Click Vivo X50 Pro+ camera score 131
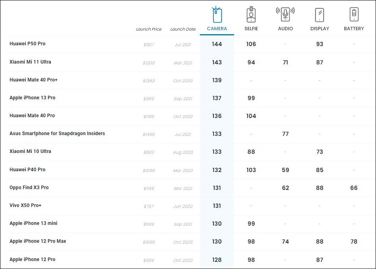The height and width of the screenshot is (269, 376). pos(217,206)
